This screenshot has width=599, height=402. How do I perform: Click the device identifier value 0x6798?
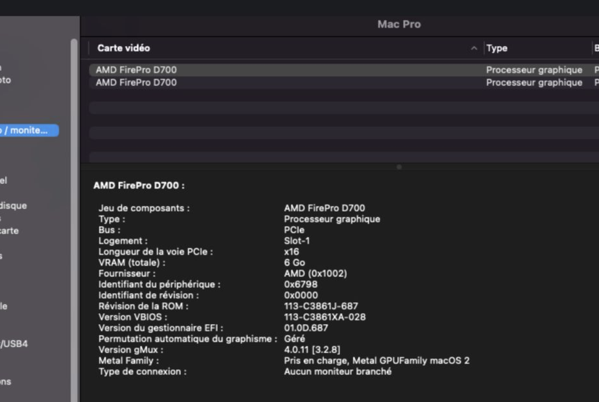(301, 285)
